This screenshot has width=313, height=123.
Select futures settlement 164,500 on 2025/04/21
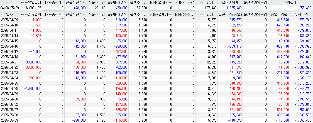point(80,62)
